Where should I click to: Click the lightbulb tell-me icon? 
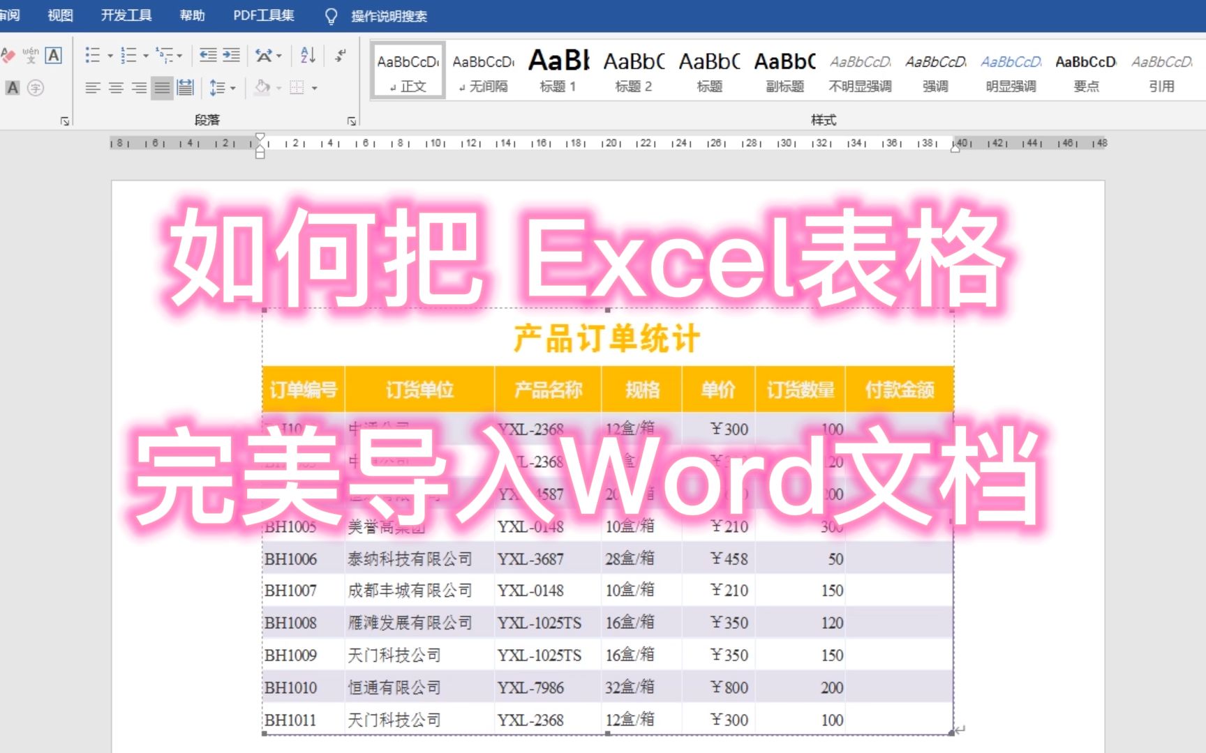(332, 16)
